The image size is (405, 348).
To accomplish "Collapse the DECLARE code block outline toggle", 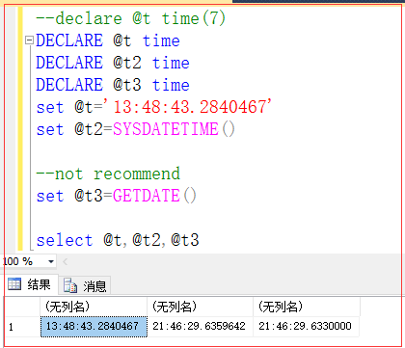I will tap(29, 40).
